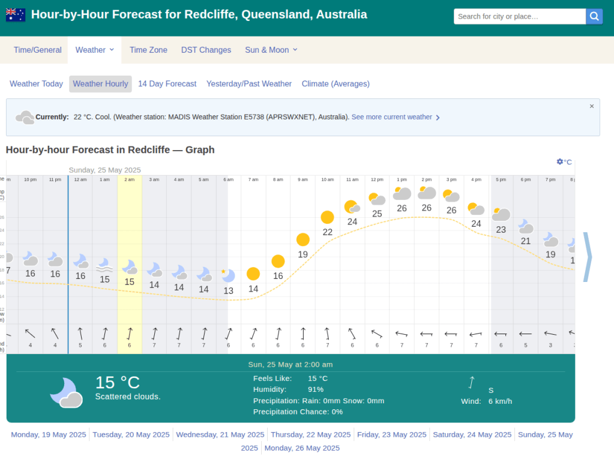Click the sunny icon at 10 am
Screen dimensions: 614x456
click(x=327, y=217)
